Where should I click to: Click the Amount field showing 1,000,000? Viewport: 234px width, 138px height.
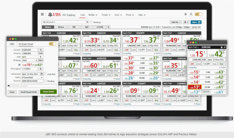(30, 53)
